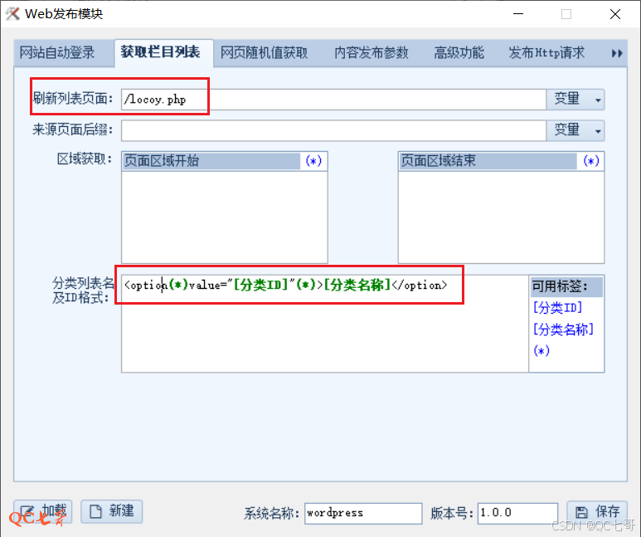
Task: Insert the (*) wildcard from available tags
Action: [x=541, y=351]
